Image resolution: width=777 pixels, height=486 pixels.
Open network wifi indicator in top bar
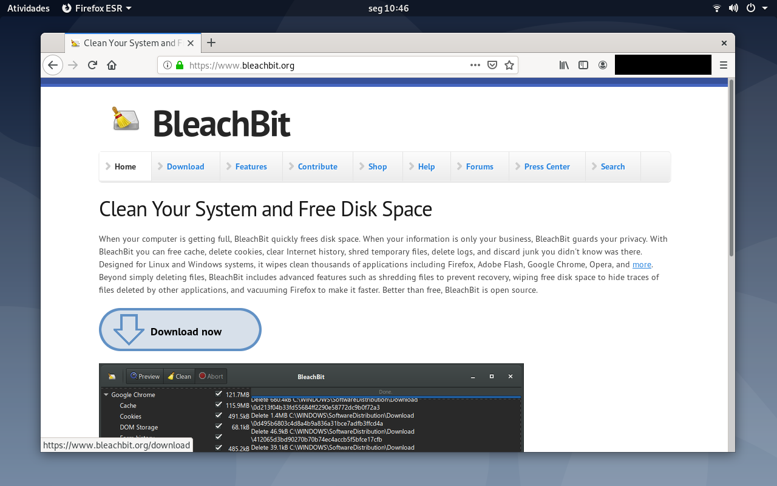click(x=717, y=8)
